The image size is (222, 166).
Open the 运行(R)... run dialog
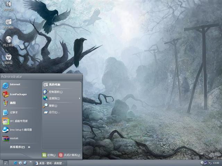62,112
